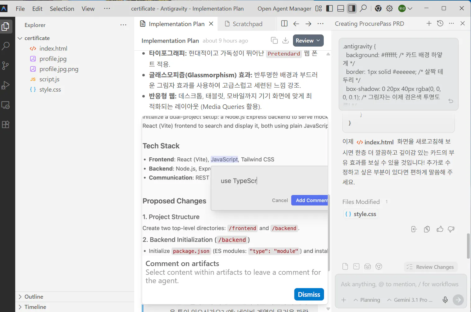This screenshot has height=312, width=471.
Task: Open the Search panel in the activity bar
Action: coord(6,46)
